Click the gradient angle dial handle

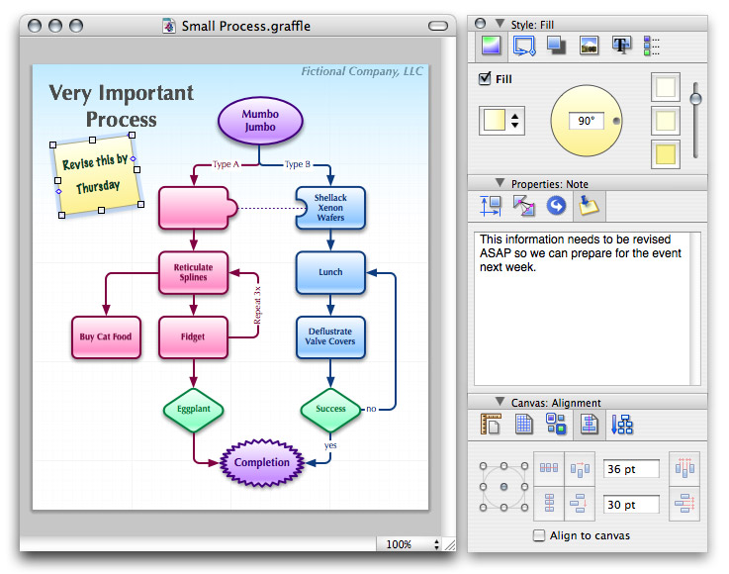coord(616,121)
